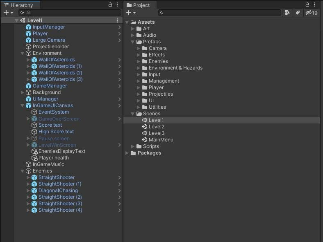Open InputManager prefab via its chevron
The width and height of the screenshot is (323, 242).
click(120, 27)
